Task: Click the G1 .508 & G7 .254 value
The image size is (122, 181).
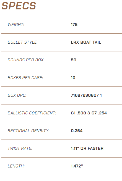Action: coord(89,113)
